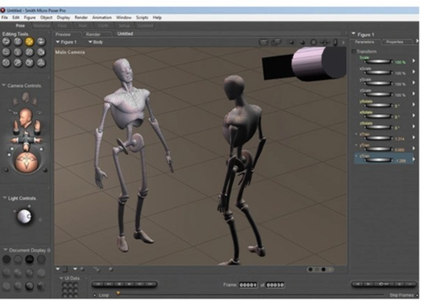Click the total frames 00030 field
Screen dimensions: 424x301
[275, 285]
